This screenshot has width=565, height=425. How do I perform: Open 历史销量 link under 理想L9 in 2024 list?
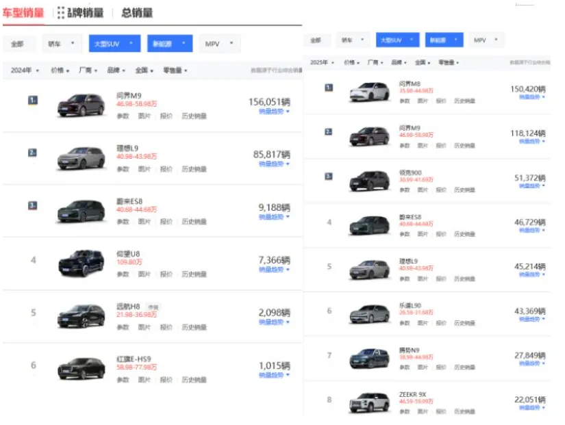[194, 169]
